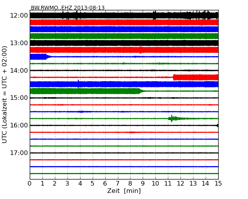
Task: Click the 14:00 time label
Action: [x=19, y=70]
